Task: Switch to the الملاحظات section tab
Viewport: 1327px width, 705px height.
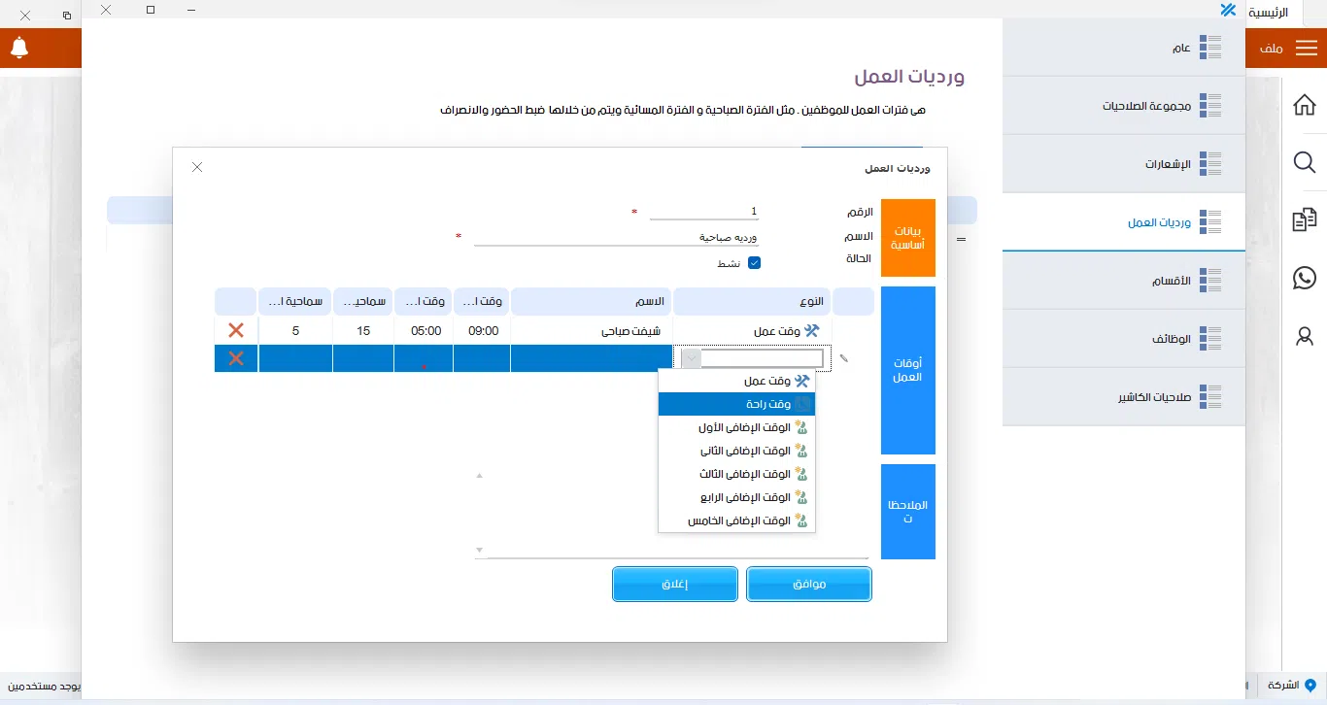Action: click(x=907, y=512)
